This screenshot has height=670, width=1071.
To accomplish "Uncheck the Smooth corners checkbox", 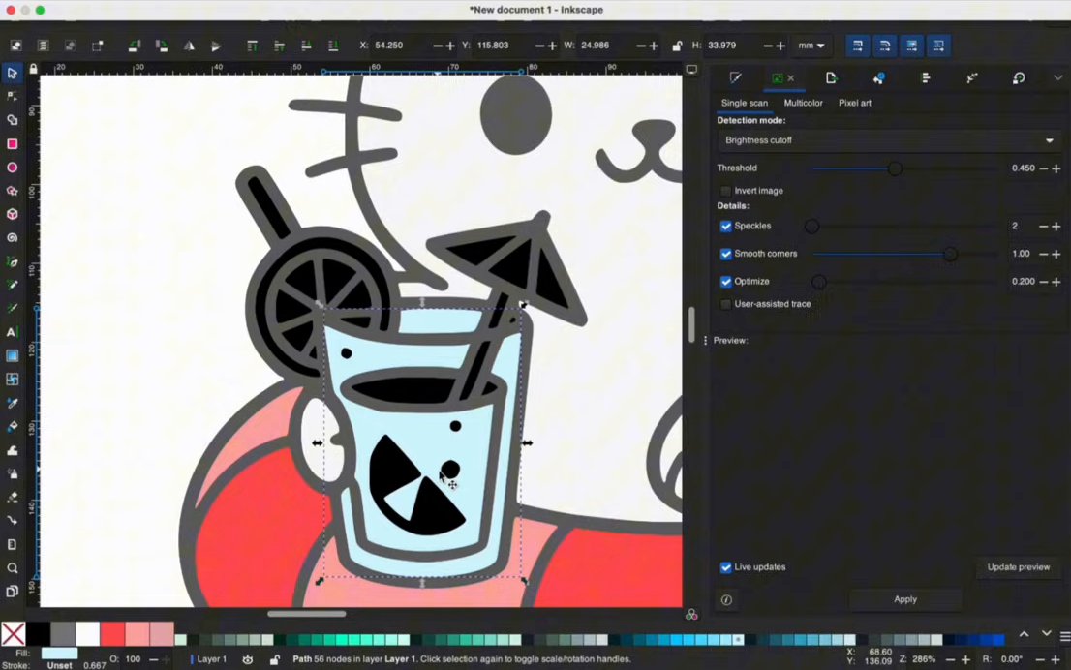I will [725, 254].
